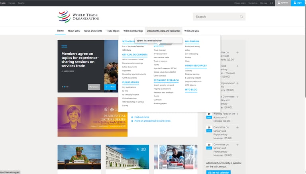
Task: Open the Glossary link
Action: [x=188, y=71]
